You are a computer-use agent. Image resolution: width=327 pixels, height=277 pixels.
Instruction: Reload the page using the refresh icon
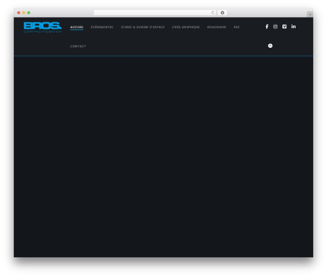(213, 12)
